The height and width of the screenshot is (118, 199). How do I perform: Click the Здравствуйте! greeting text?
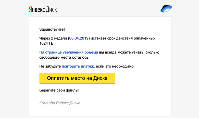point(52,29)
